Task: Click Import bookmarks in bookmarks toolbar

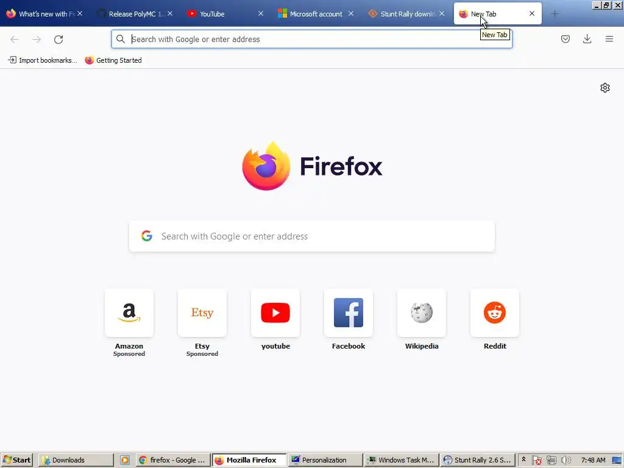Action: pos(43,60)
